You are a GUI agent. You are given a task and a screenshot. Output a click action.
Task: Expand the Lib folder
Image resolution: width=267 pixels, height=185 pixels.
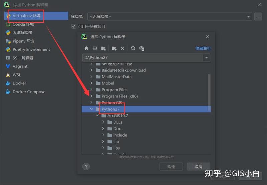[103, 141]
